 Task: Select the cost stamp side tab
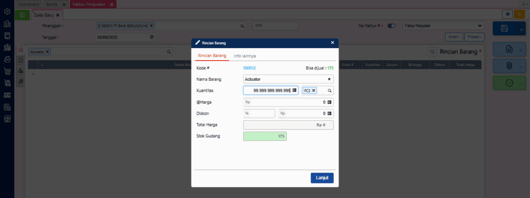(x=21, y=71)
